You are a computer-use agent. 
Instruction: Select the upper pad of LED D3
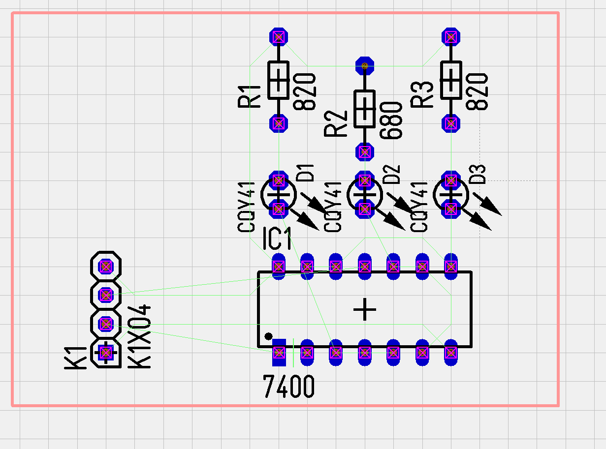(450, 180)
